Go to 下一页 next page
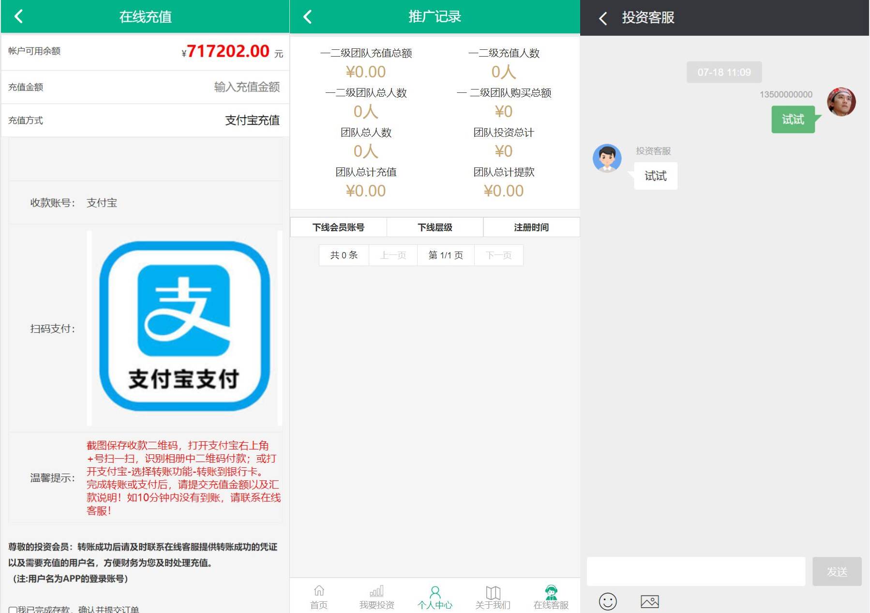The image size is (870, 613). [x=498, y=255]
